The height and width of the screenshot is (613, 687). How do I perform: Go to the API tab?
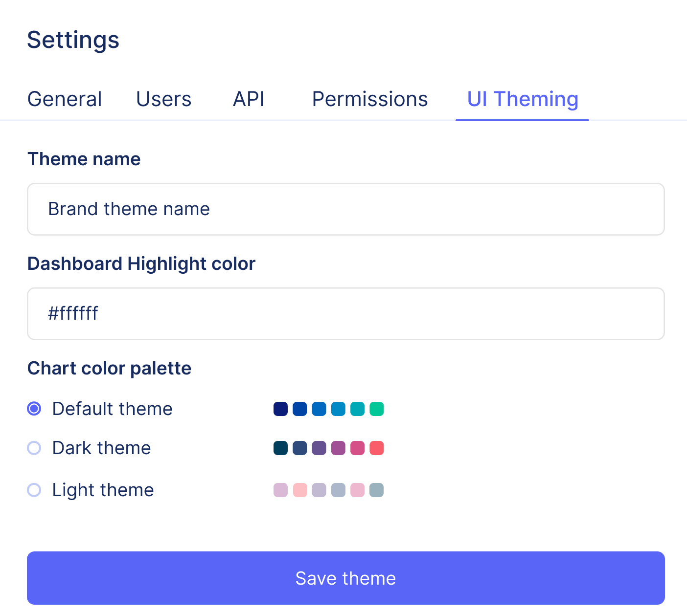(x=249, y=99)
